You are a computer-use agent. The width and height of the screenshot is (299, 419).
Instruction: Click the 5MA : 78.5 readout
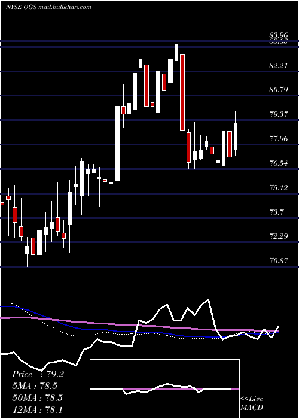(35, 386)
